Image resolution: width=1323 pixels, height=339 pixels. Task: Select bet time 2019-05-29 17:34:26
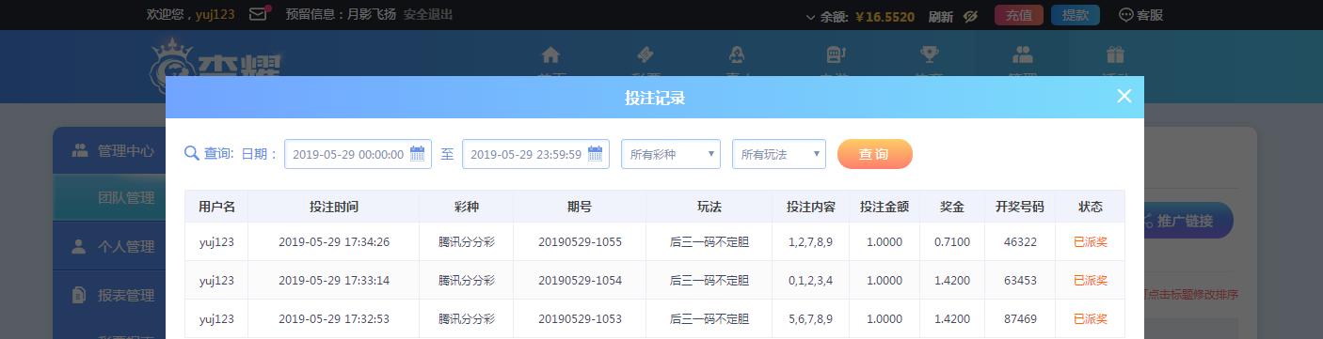[334, 242]
